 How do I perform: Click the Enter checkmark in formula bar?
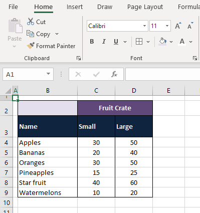tap(96, 74)
